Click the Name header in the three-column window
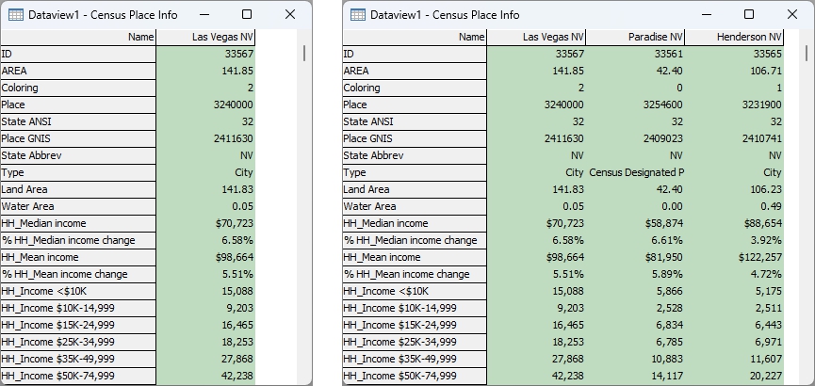 [415, 37]
